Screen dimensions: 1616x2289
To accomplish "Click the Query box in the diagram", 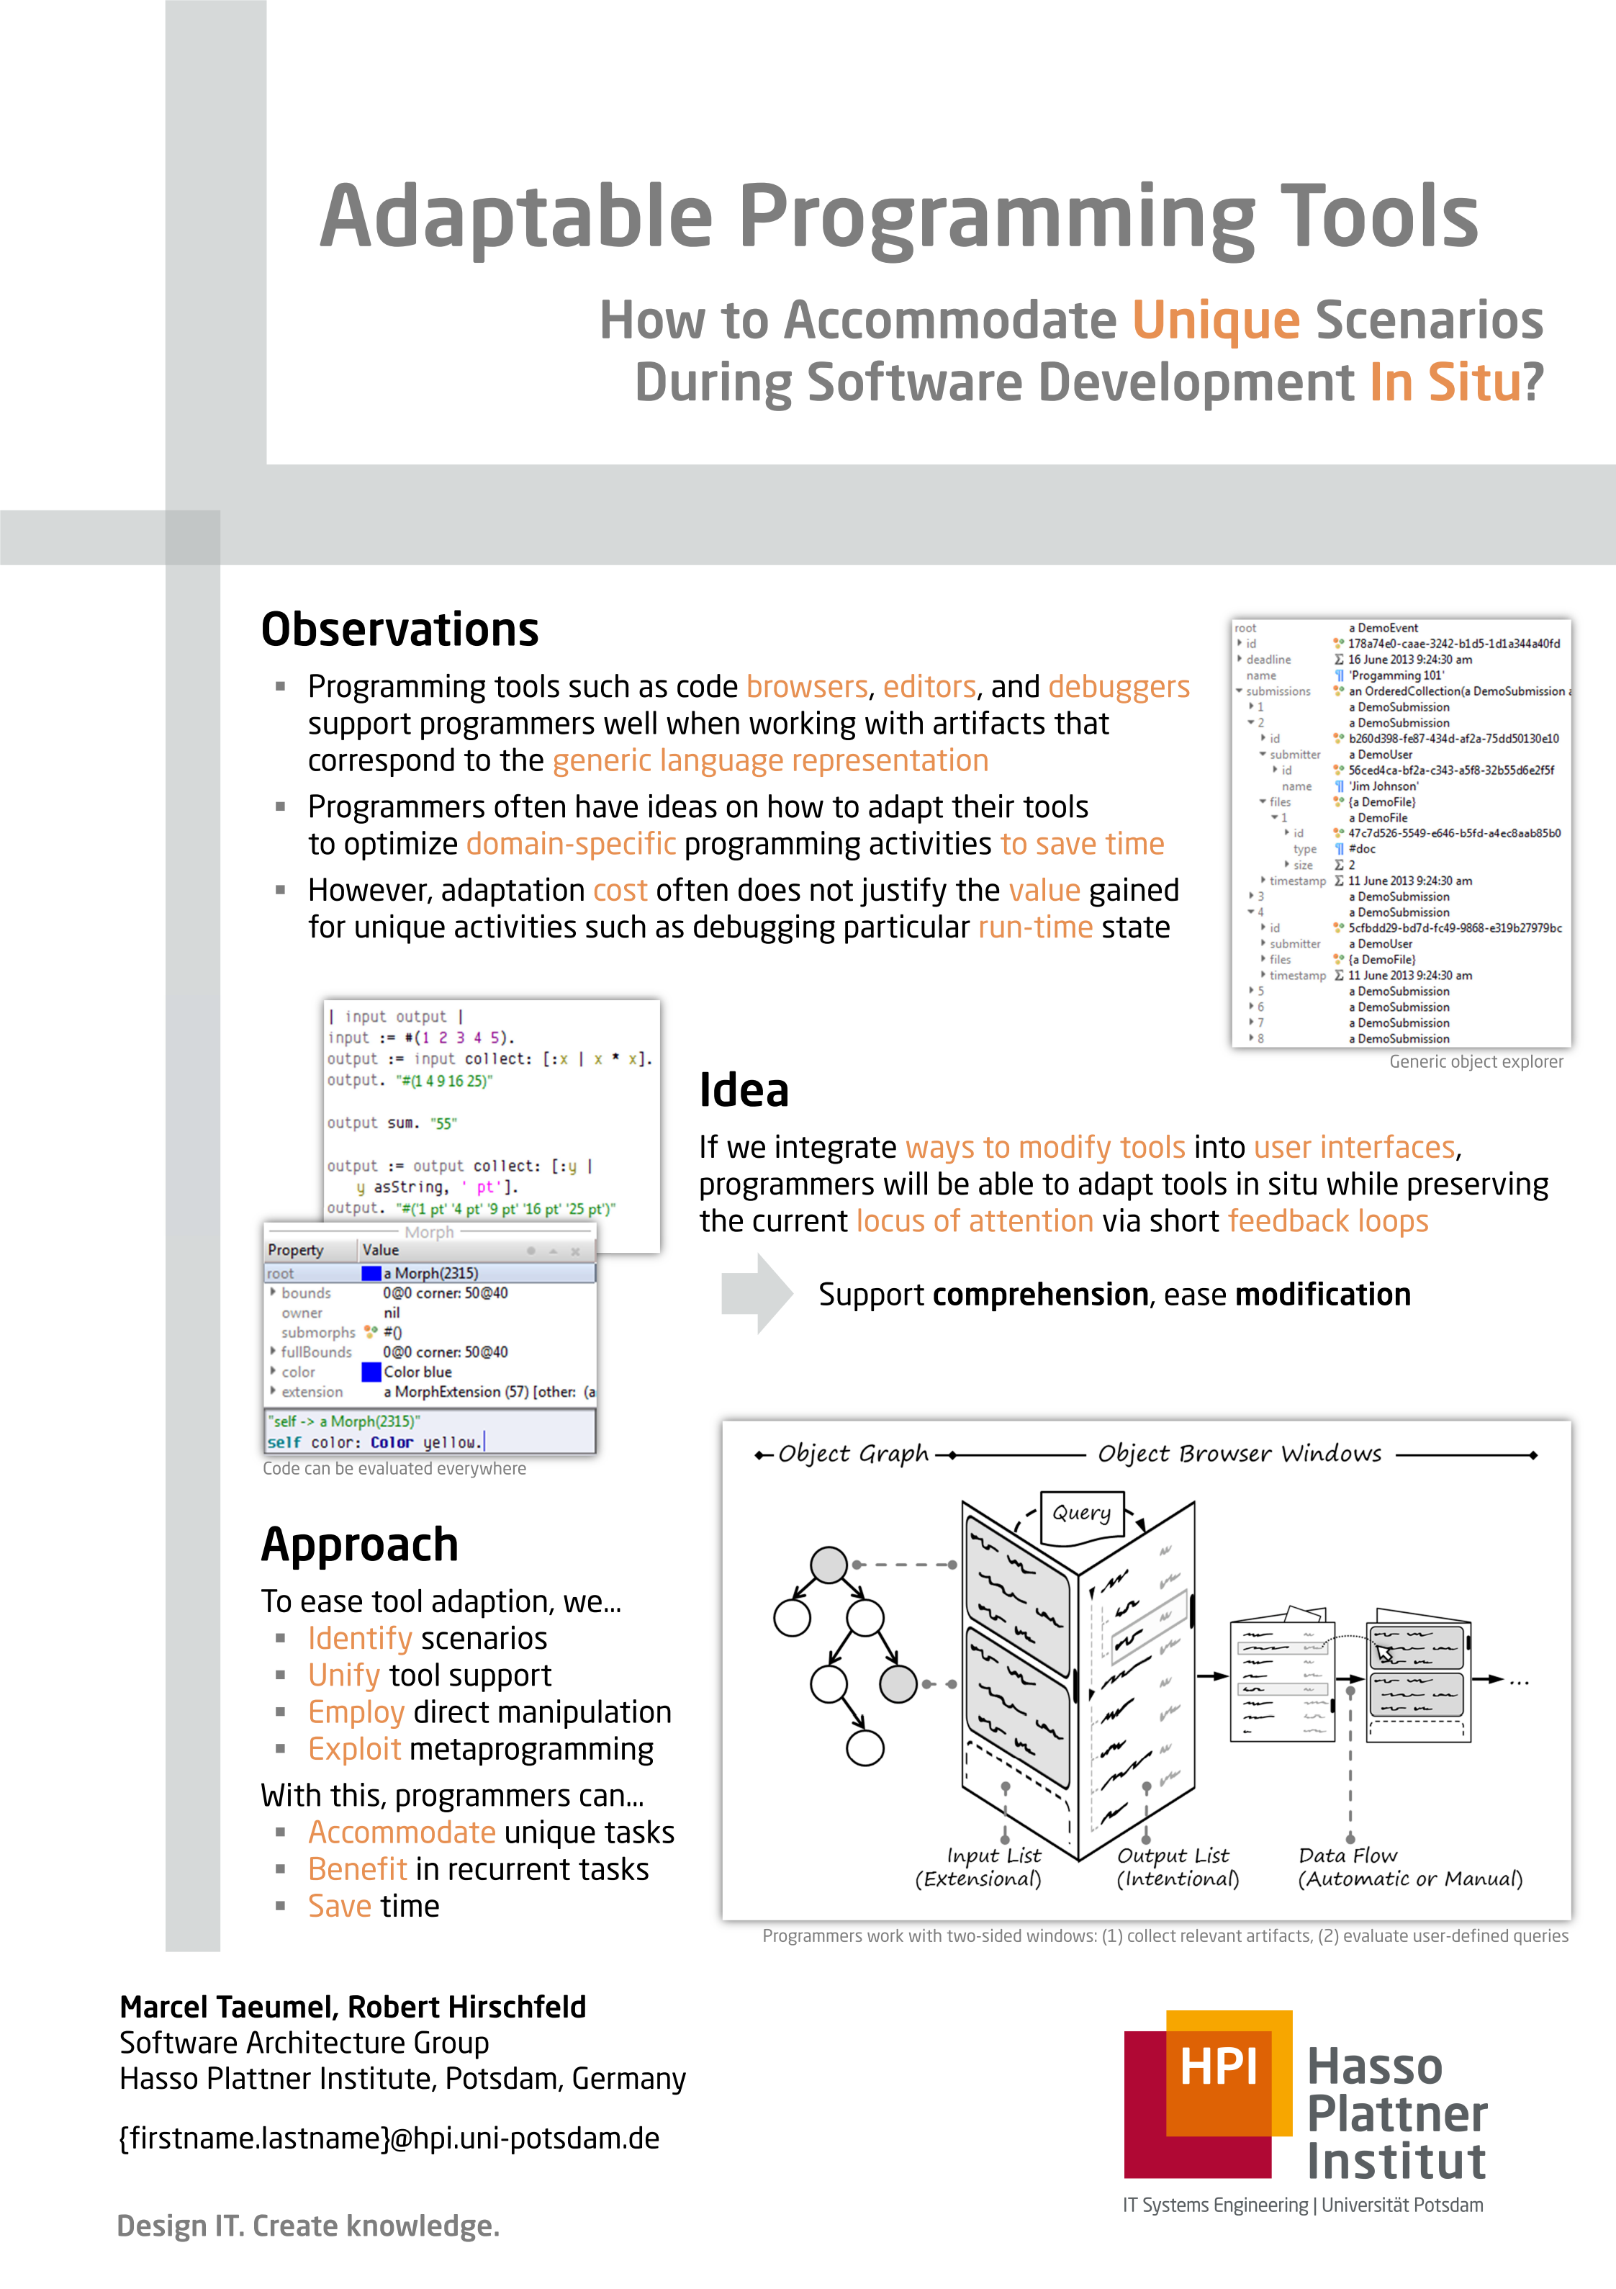I will point(1082,1514).
